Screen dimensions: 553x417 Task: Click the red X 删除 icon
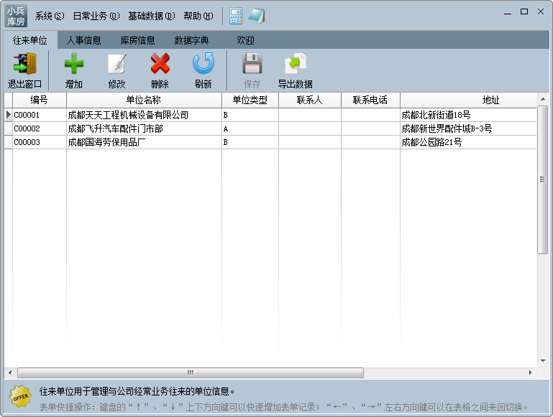[160, 63]
